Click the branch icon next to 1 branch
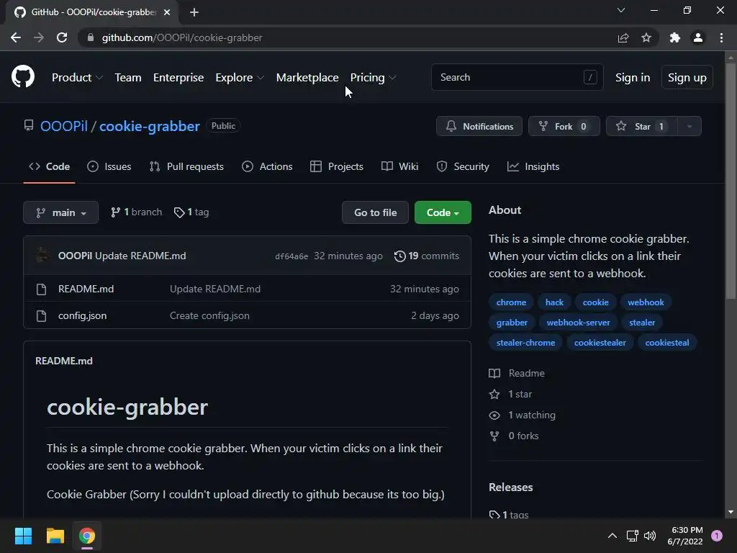 (x=116, y=212)
